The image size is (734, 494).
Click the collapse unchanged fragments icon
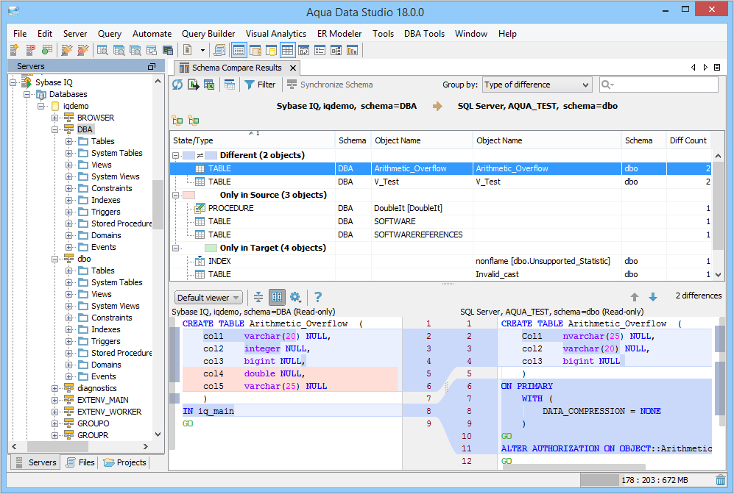click(258, 297)
